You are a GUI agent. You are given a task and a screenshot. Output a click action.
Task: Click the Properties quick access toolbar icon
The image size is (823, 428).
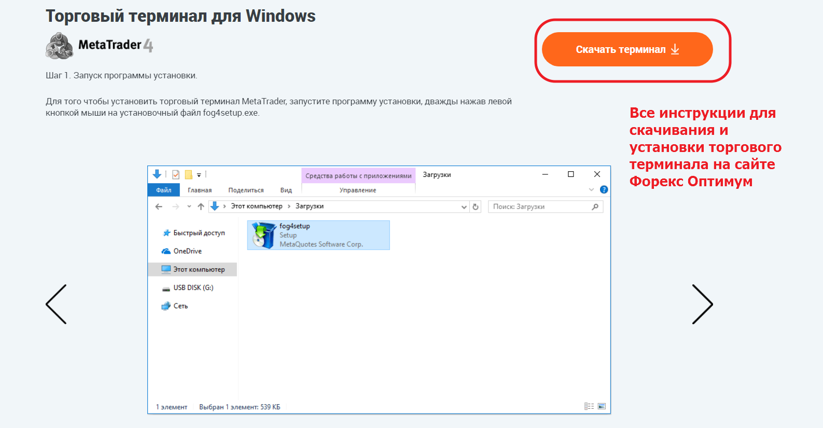click(176, 174)
